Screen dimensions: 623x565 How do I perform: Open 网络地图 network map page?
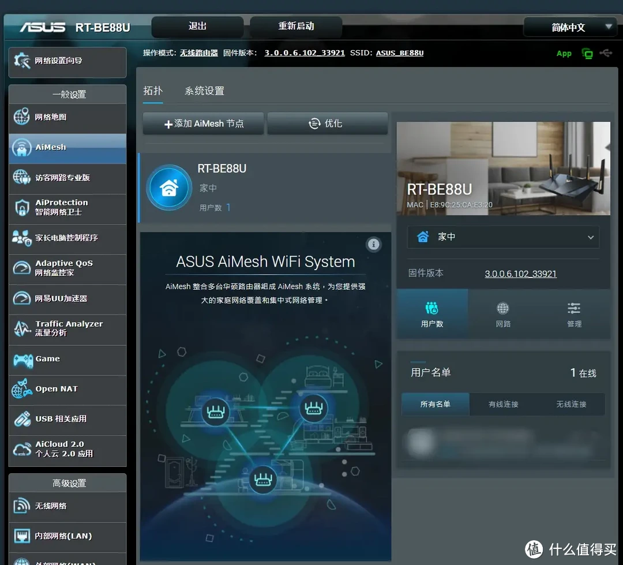(x=67, y=118)
